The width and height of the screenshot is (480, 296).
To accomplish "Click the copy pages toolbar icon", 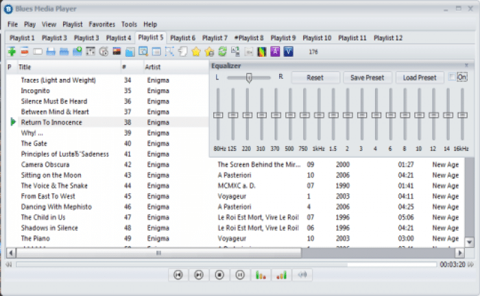I will pos(182,51).
